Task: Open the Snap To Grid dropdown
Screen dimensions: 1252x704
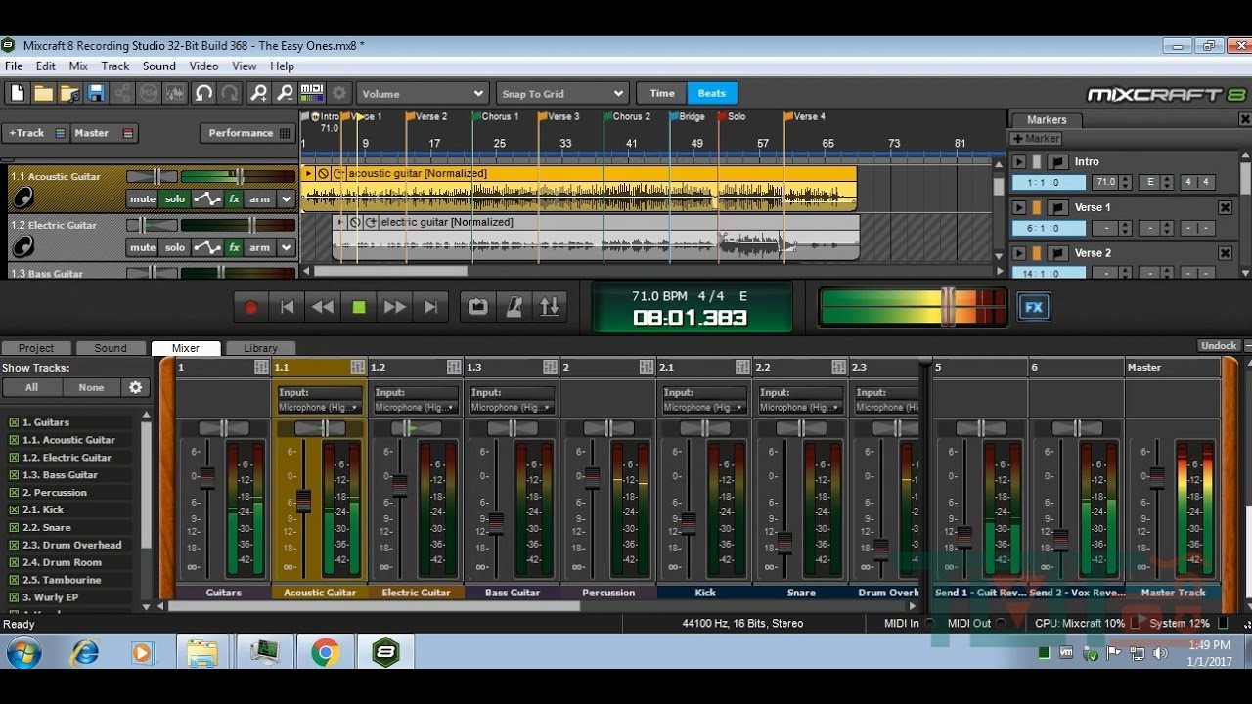Action: (x=561, y=94)
